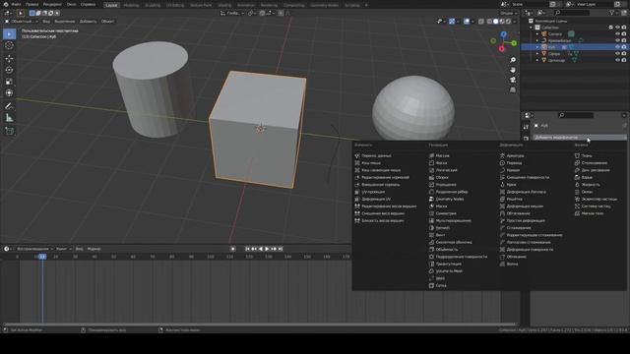Image resolution: width=630 pixels, height=354 pixels.
Task: Switch to the Sculpting workspace tab
Action: coord(153,5)
